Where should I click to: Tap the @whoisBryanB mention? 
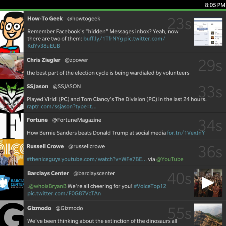(48, 186)
